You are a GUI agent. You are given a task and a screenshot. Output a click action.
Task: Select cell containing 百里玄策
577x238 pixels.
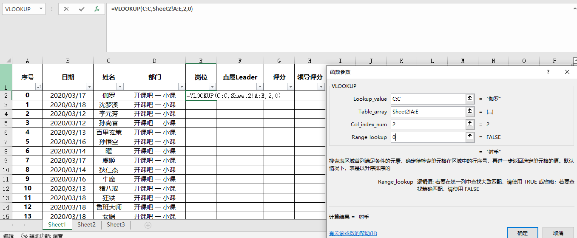[109, 133]
